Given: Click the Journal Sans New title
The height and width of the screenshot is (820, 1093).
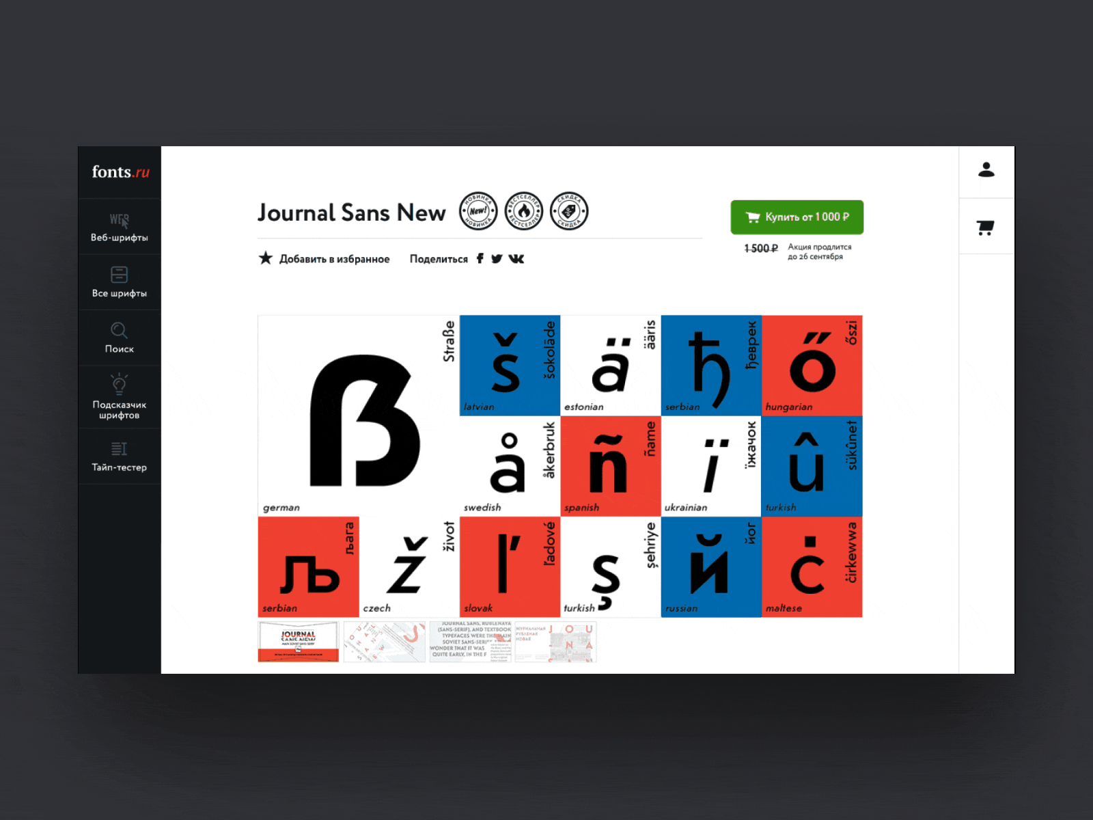Looking at the screenshot, I should coord(351,213).
